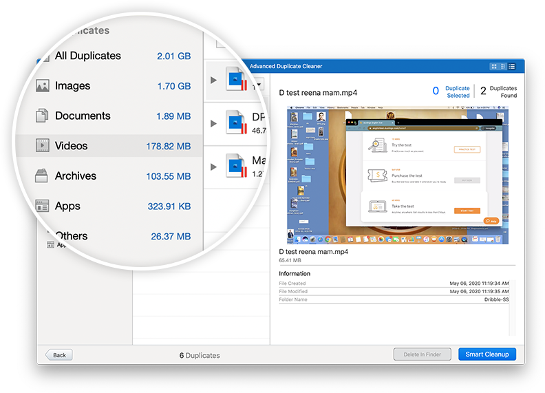Click the 6 Duplicates count
The image size is (545, 393).
pos(200,355)
